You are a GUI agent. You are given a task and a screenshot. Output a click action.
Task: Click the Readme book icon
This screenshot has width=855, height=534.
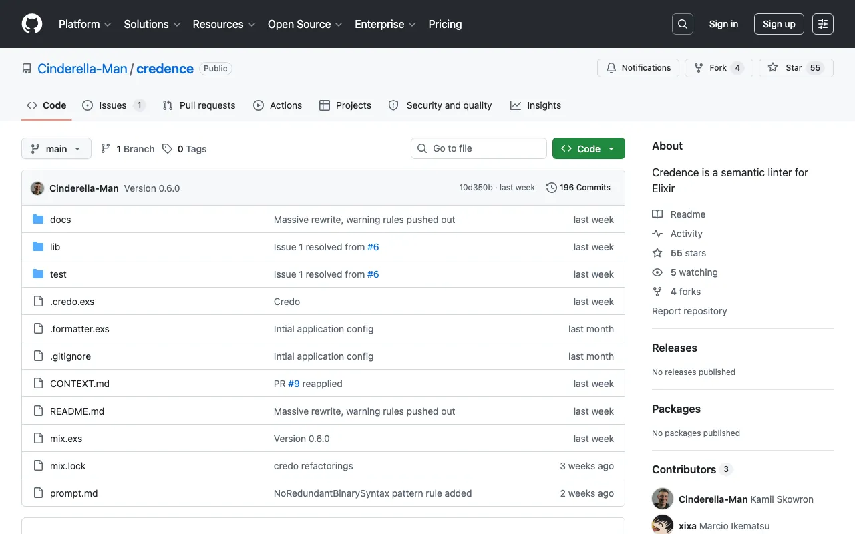pos(657,214)
